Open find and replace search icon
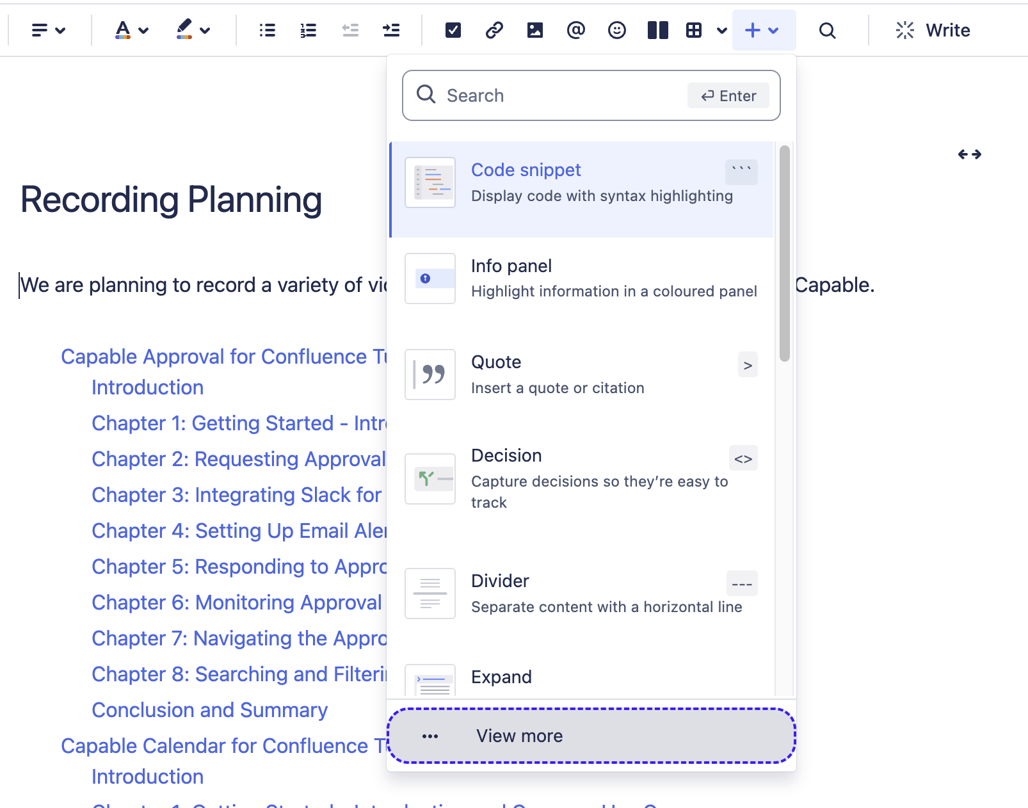The width and height of the screenshot is (1028, 808). [827, 30]
